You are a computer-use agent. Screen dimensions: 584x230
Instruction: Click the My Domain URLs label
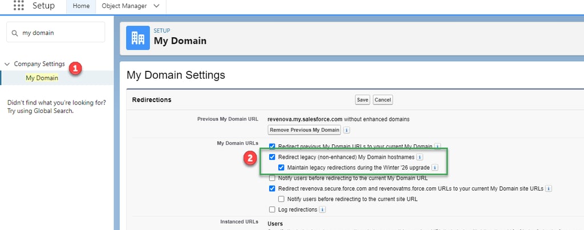tap(238, 143)
